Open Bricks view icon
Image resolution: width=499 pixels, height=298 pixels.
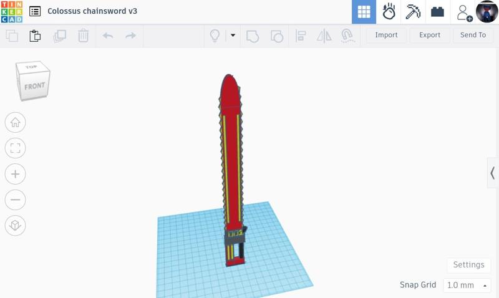click(438, 12)
